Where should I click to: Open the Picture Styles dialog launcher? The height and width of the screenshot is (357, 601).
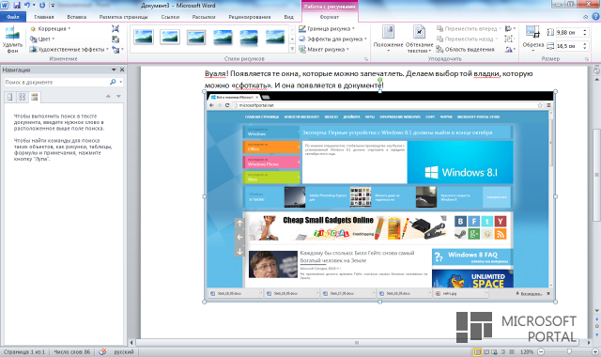366,59
